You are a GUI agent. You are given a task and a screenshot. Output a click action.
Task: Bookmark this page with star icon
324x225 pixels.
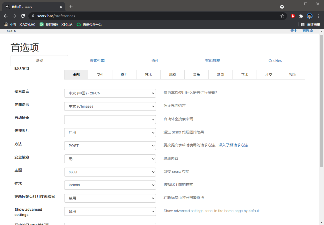coord(282,16)
